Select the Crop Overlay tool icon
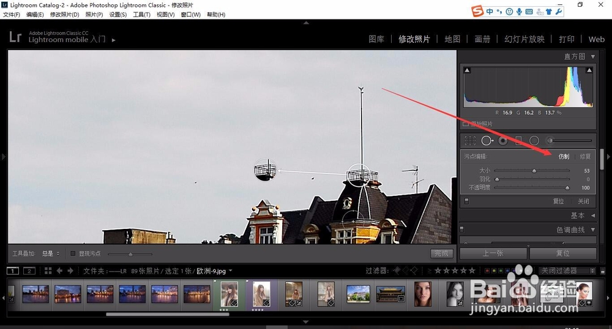Image resolution: width=612 pixels, height=329 pixels. (470, 140)
